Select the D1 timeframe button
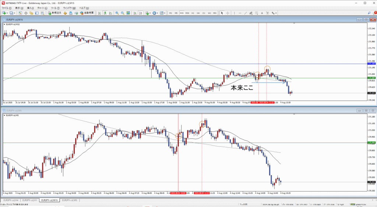The height and width of the screenshot is (207, 377). click(204, 13)
